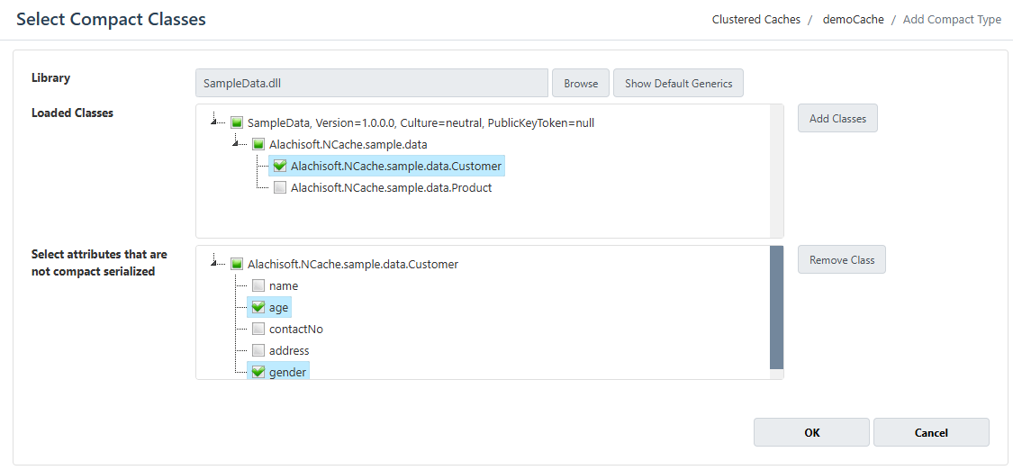Viewport: 1013px width, 470px height.
Task: Select Customer root label in attributes tree
Action: click(x=353, y=264)
